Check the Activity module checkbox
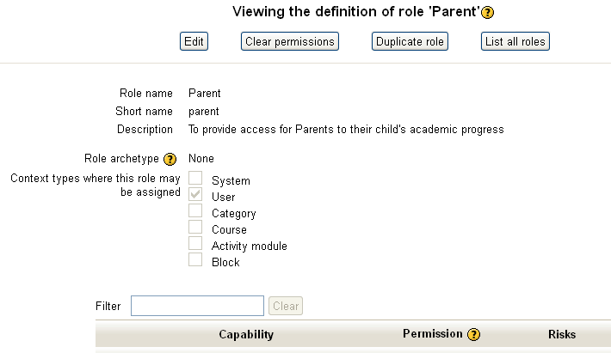611x353 pixels. [195, 244]
